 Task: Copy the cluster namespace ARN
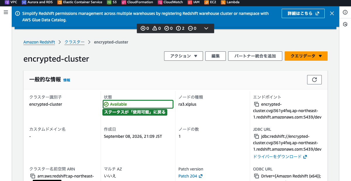[33, 176]
